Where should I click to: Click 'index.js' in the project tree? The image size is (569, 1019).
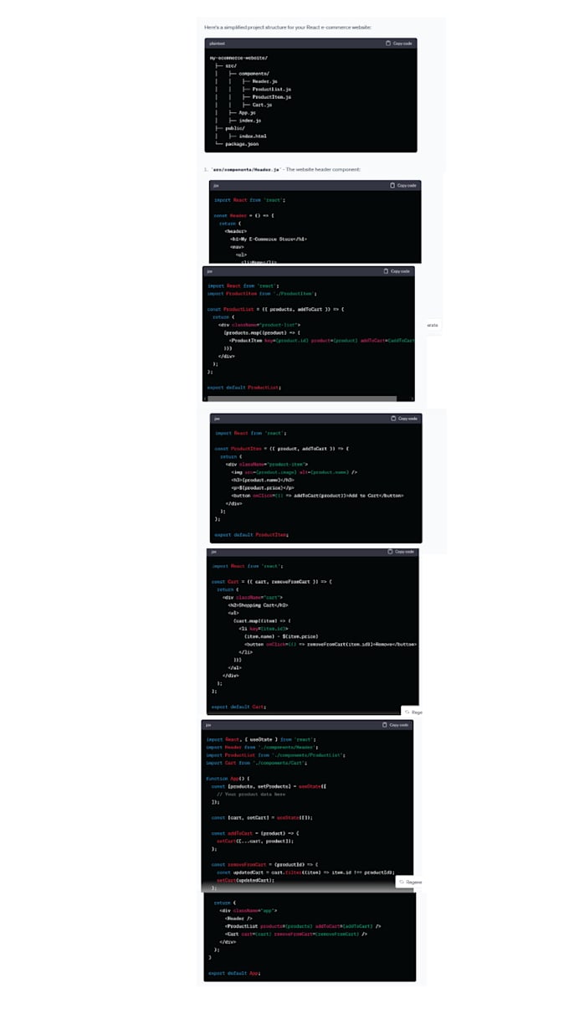coord(249,121)
